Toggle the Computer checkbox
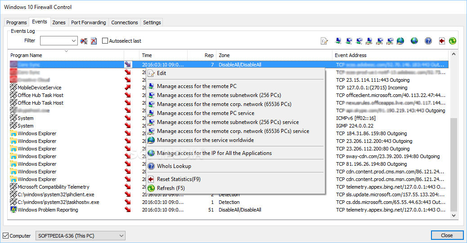 [6, 235]
